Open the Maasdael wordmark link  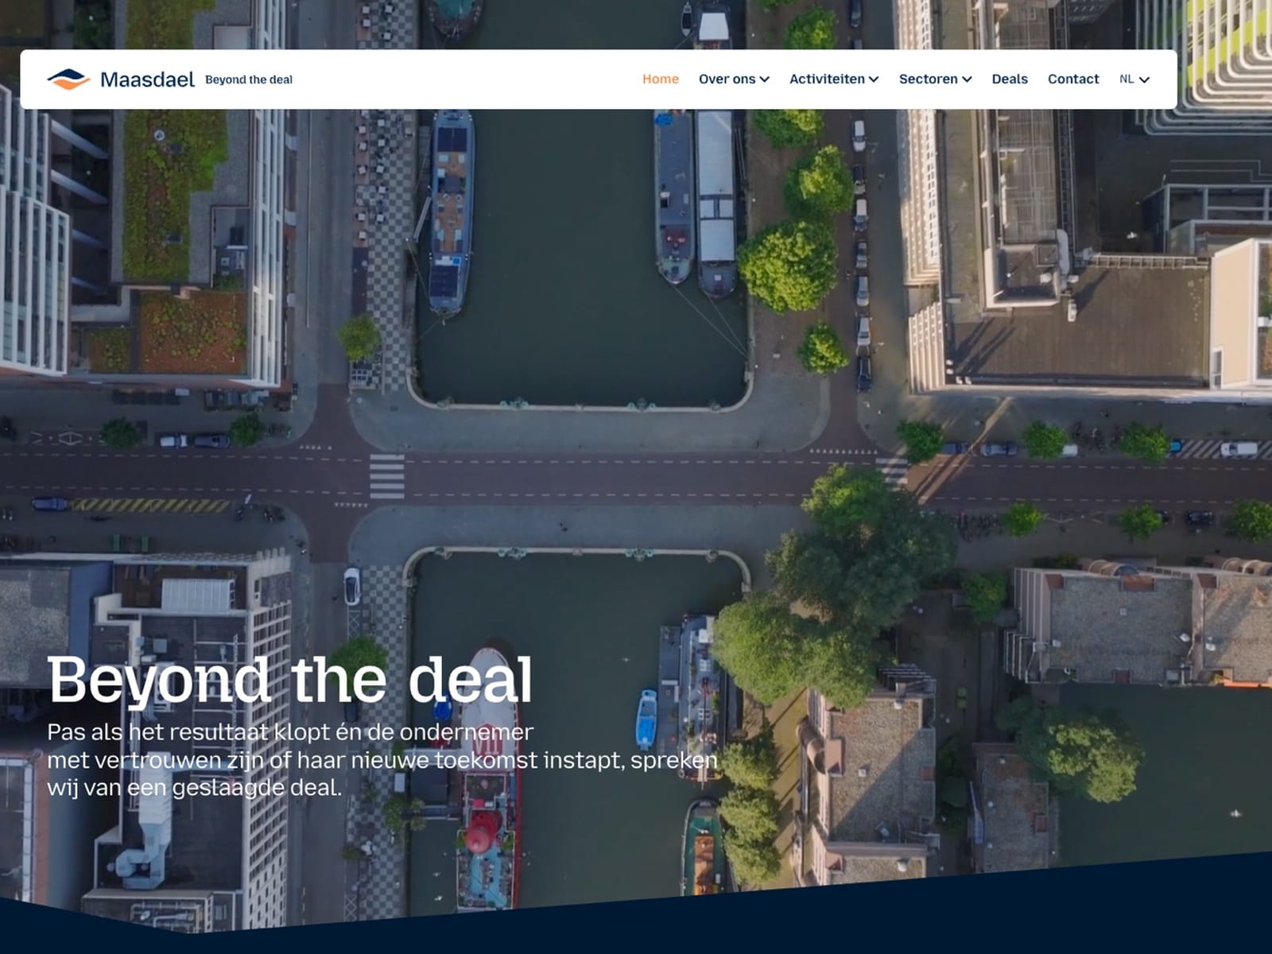pos(147,79)
